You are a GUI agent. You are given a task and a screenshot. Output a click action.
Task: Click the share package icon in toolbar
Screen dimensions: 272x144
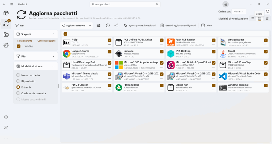[116, 26]
